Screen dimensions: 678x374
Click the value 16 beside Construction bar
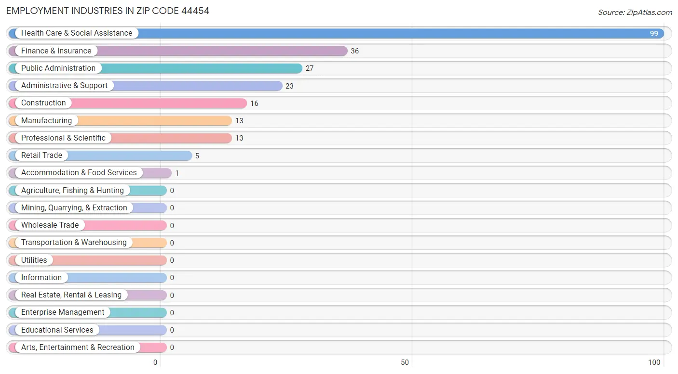tap(254, 103)
